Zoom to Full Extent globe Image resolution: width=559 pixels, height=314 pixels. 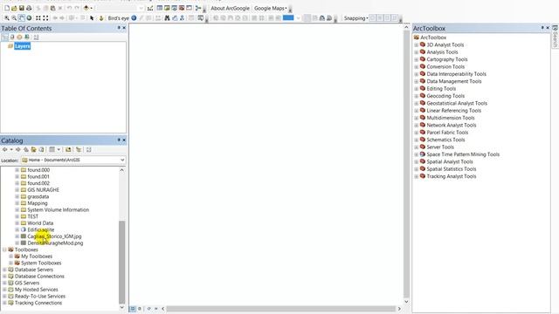click(29, 17)
